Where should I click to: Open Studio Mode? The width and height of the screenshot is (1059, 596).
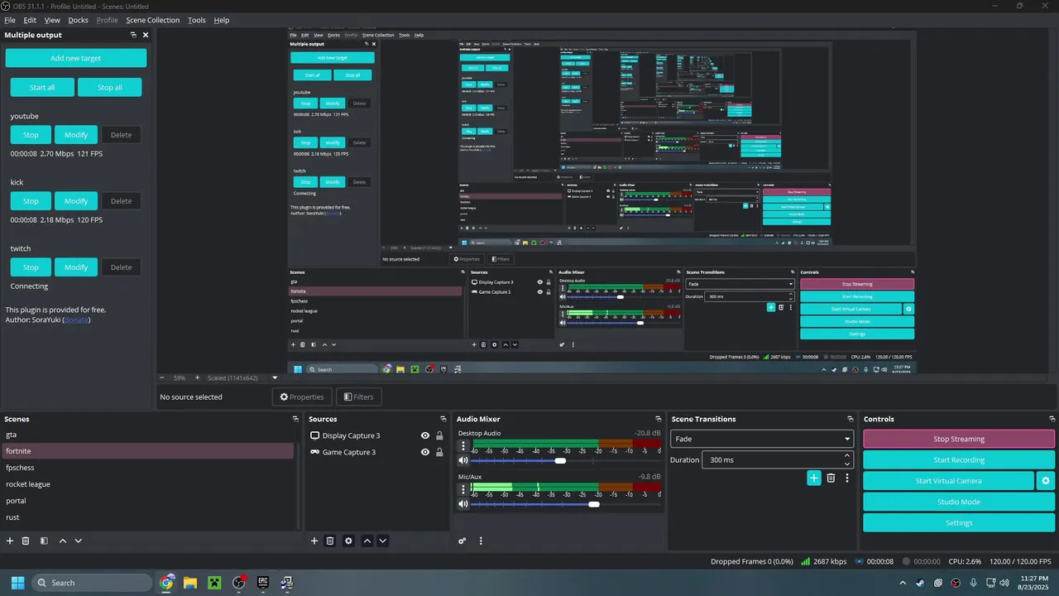pyautogui.click(x=959, y=502)
